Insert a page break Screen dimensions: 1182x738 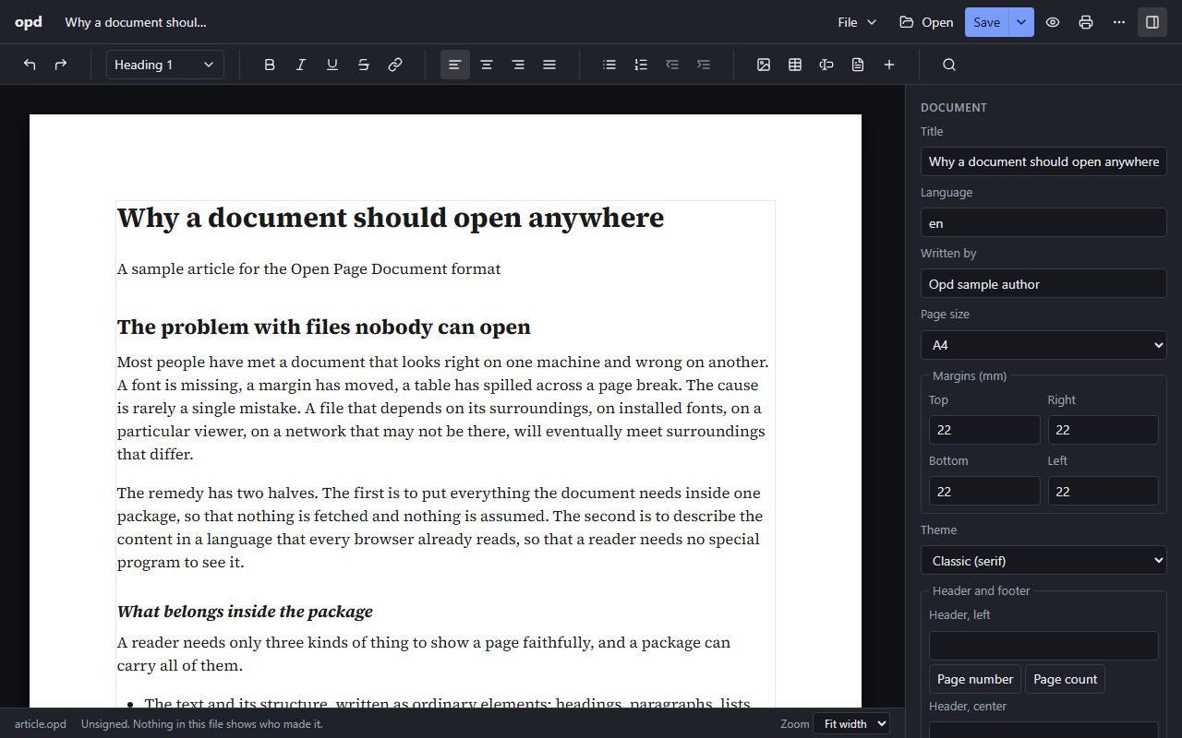[x=858, y=65]
